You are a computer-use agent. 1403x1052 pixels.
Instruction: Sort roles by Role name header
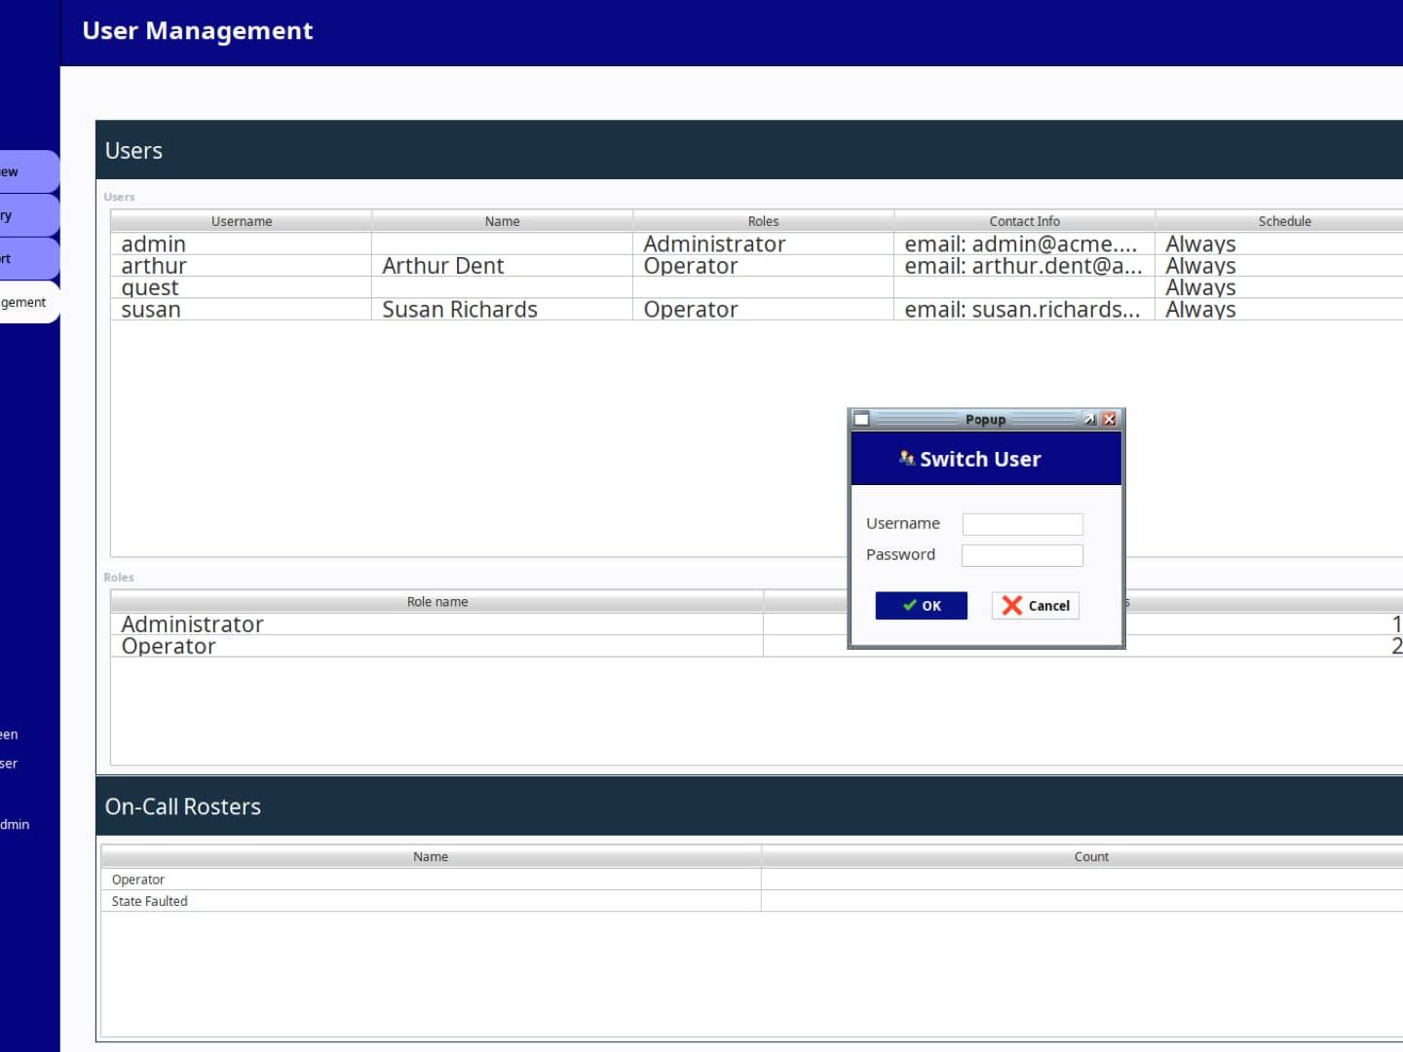coord(437,602)
